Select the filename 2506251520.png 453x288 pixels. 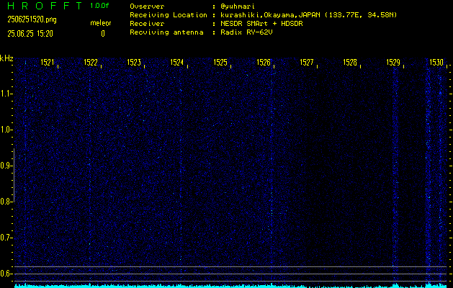click(32, 19)
